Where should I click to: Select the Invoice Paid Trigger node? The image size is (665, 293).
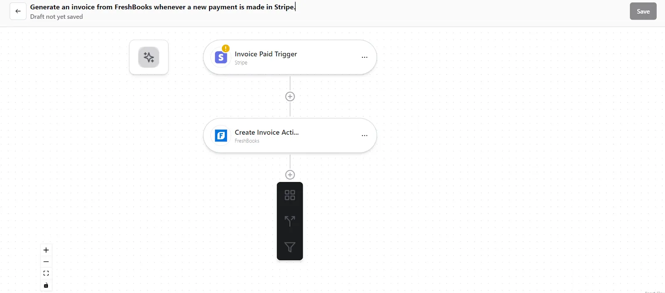click(290, 57)
